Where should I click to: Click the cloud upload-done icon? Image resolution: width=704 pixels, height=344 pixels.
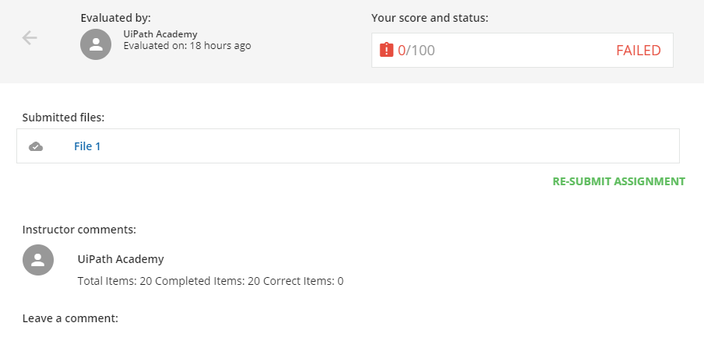36,146
